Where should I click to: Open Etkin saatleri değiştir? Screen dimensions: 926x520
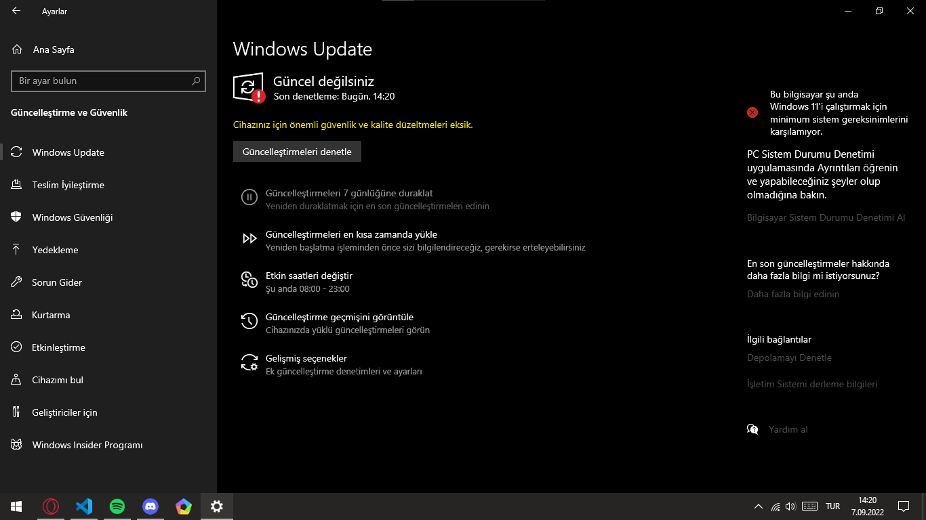(309, 276)
